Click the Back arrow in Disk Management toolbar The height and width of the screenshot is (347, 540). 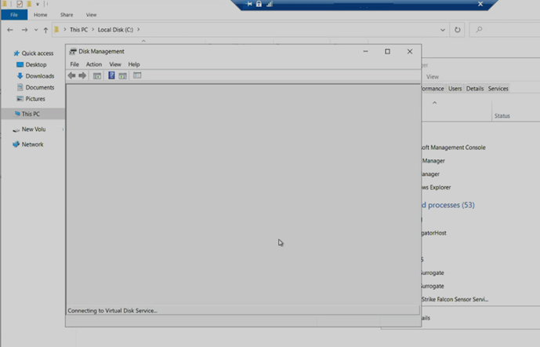coord(72,76)
